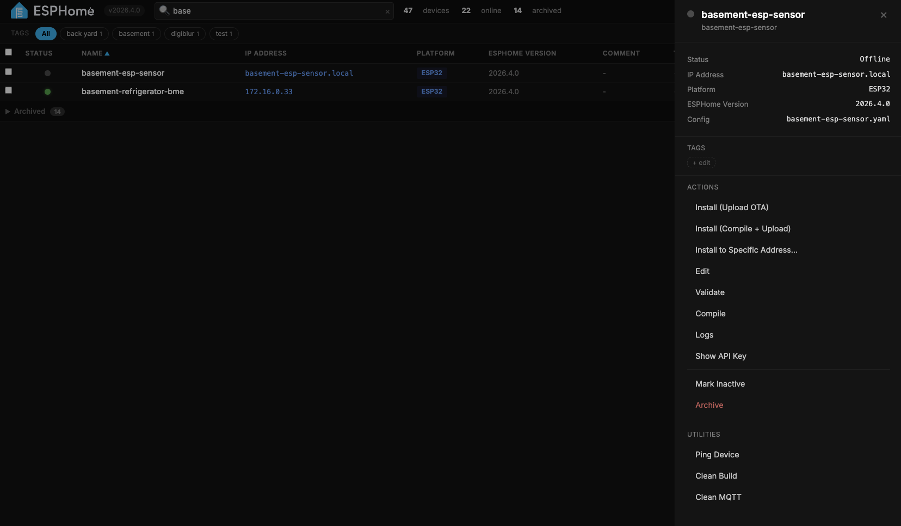
Task: Open the device Logs
Action: tap(705, 335)
